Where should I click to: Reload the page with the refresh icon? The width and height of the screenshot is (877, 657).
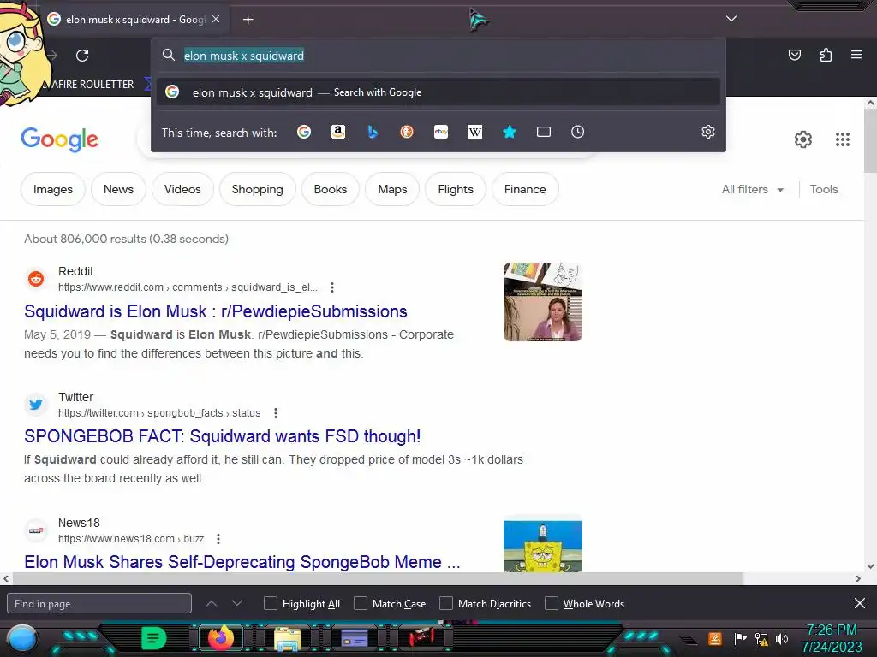pos(82,56)
